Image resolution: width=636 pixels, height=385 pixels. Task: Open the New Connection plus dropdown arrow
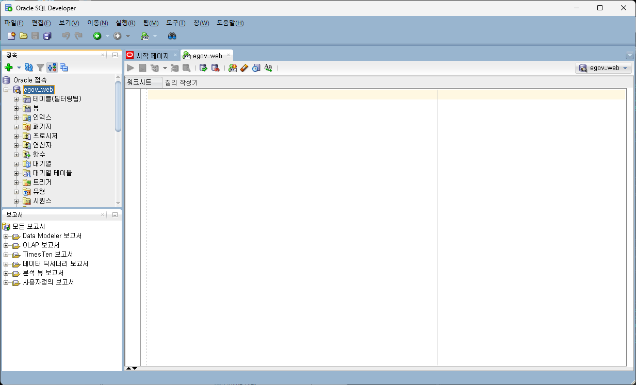[19, 68]
